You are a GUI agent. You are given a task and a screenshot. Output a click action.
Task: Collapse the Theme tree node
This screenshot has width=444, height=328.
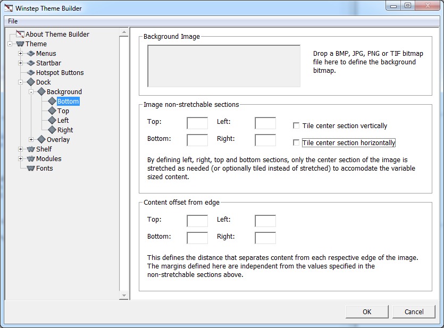coord(10,44)
